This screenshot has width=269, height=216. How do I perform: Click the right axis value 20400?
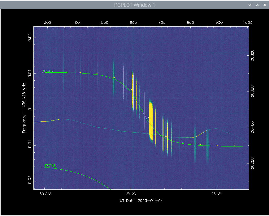252,127
